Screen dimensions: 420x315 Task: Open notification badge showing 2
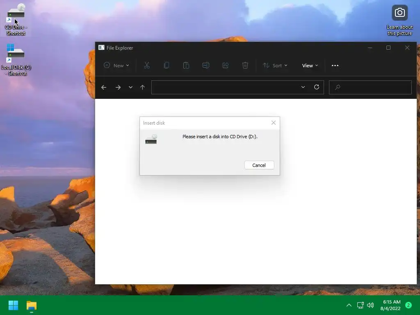(409, 305)
